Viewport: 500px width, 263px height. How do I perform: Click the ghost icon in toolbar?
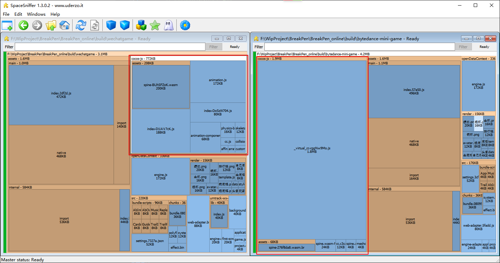(168, 25)
